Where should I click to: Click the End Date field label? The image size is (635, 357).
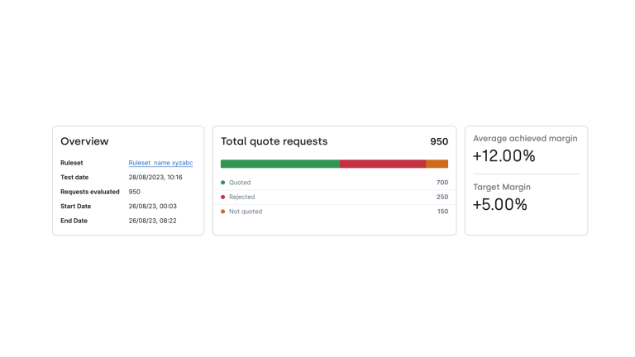click(74, 221)
